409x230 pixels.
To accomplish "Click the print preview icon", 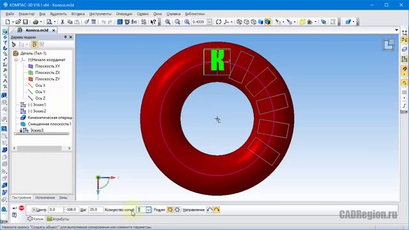I will coord(49,22).
